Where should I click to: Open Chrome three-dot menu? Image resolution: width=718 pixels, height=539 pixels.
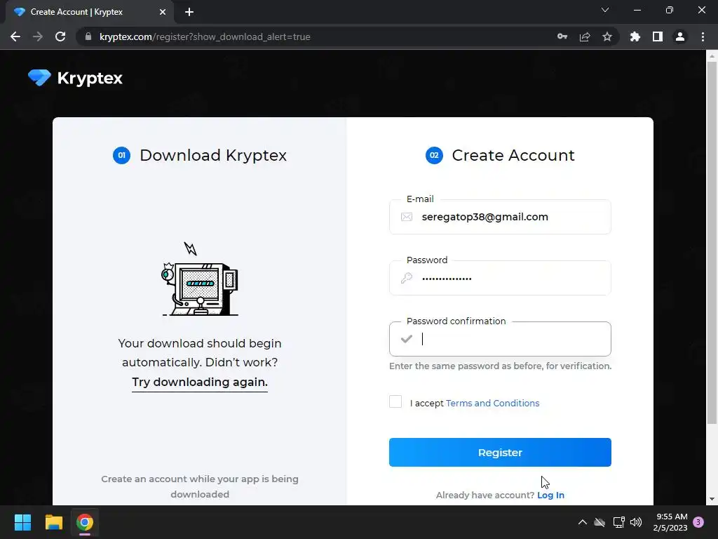pos(703,36)
